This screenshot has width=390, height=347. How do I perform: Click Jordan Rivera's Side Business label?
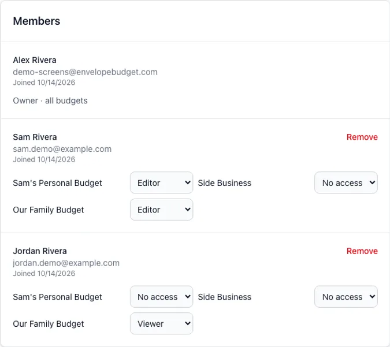click(x=225, y=297)
